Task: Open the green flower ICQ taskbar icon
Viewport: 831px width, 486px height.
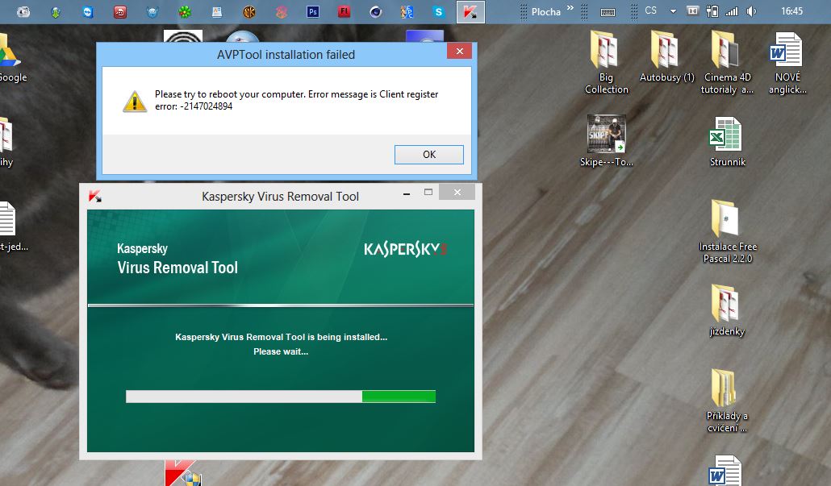Action: click(x=185, y=11)
